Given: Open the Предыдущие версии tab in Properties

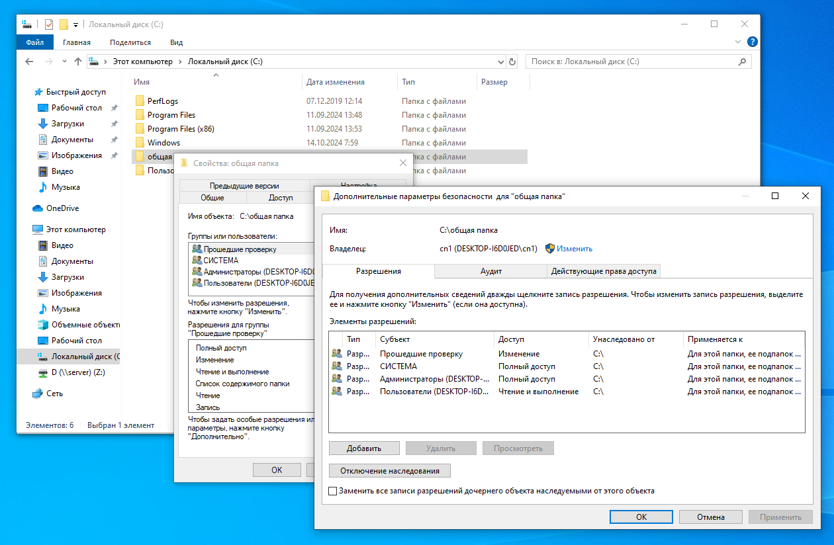Looking at the screenshot, I should (244, 186).
